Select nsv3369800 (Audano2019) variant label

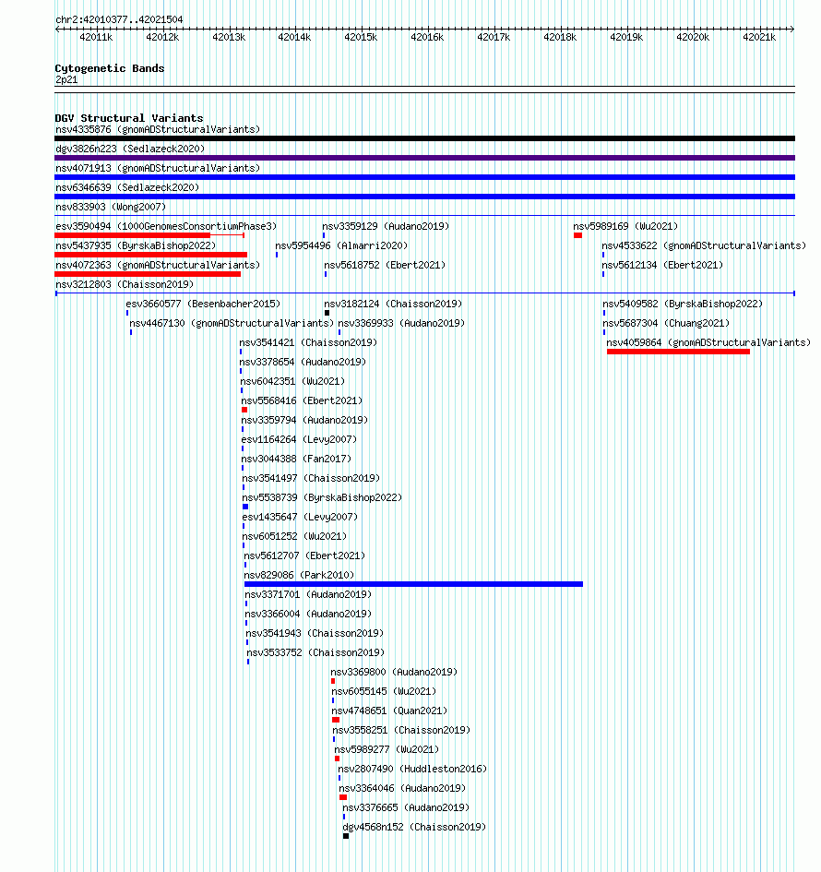click(x=394, y=672)
